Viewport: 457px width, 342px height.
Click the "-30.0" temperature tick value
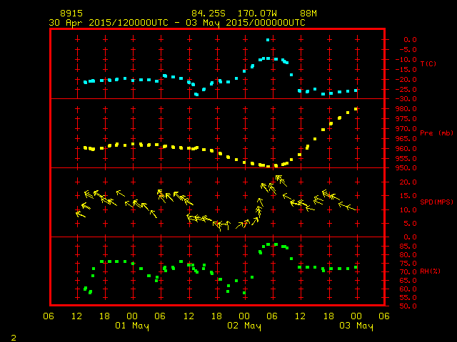tap(406, 99)
